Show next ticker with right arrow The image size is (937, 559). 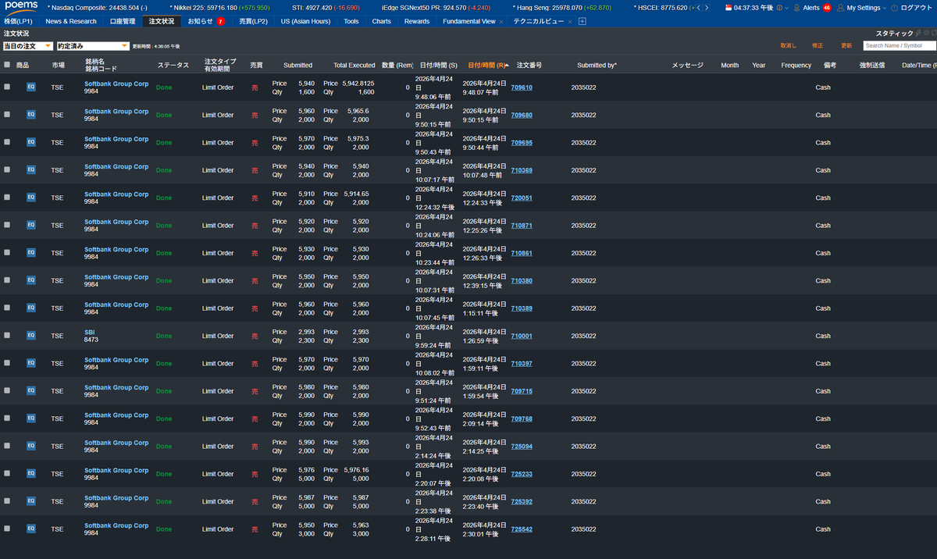coord(707,8)
